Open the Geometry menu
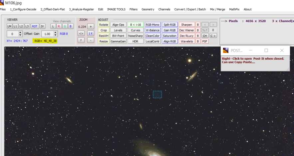Screen dimensions: 294x156 click(148, 9)
